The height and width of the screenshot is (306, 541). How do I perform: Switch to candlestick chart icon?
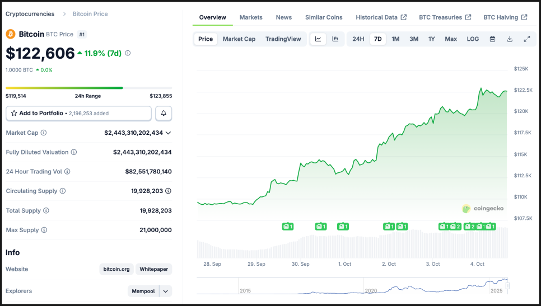(335, 39)
